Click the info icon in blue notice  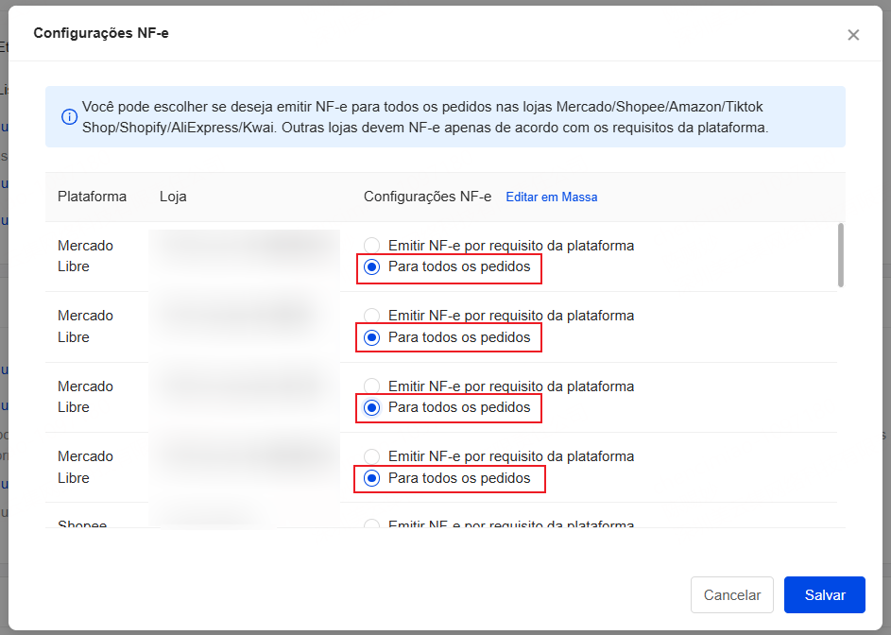click(x=69, y=117)
